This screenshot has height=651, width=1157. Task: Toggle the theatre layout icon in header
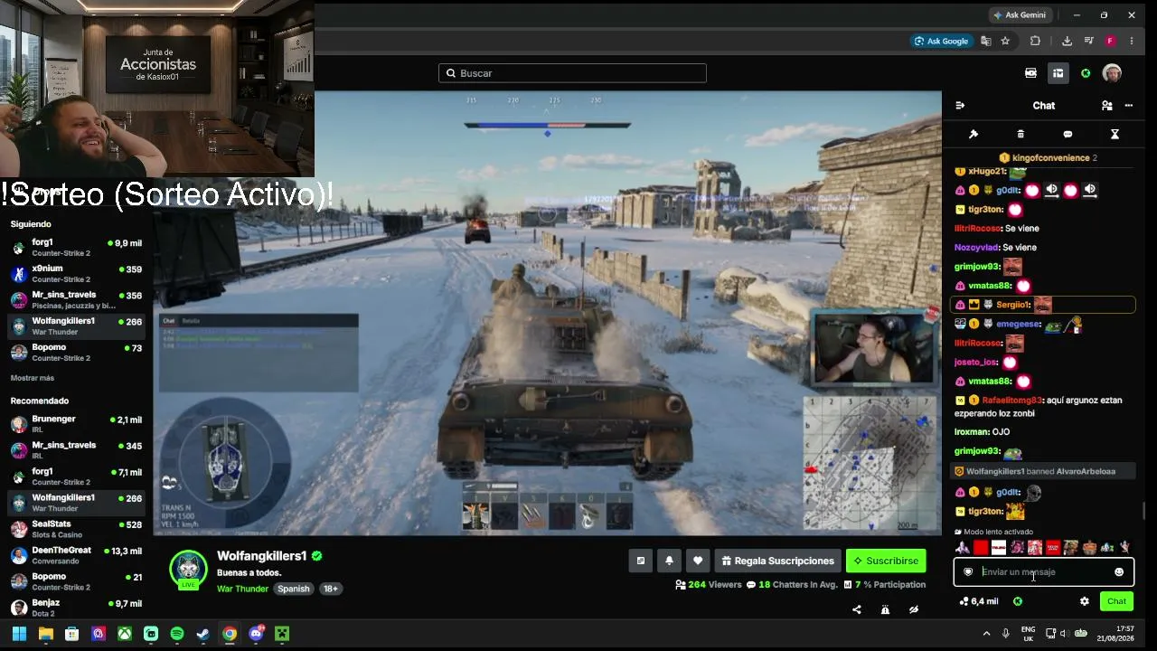pyautogui.click(x=1058, y=73)
